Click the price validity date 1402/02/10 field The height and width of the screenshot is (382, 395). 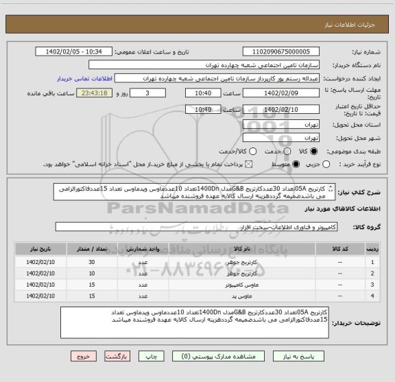281,109
